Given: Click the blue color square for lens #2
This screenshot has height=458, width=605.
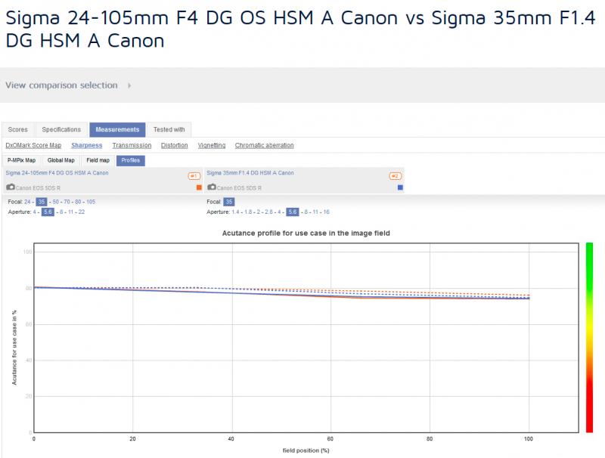Looking at the screenshot, I should click(x=400, y=187).
